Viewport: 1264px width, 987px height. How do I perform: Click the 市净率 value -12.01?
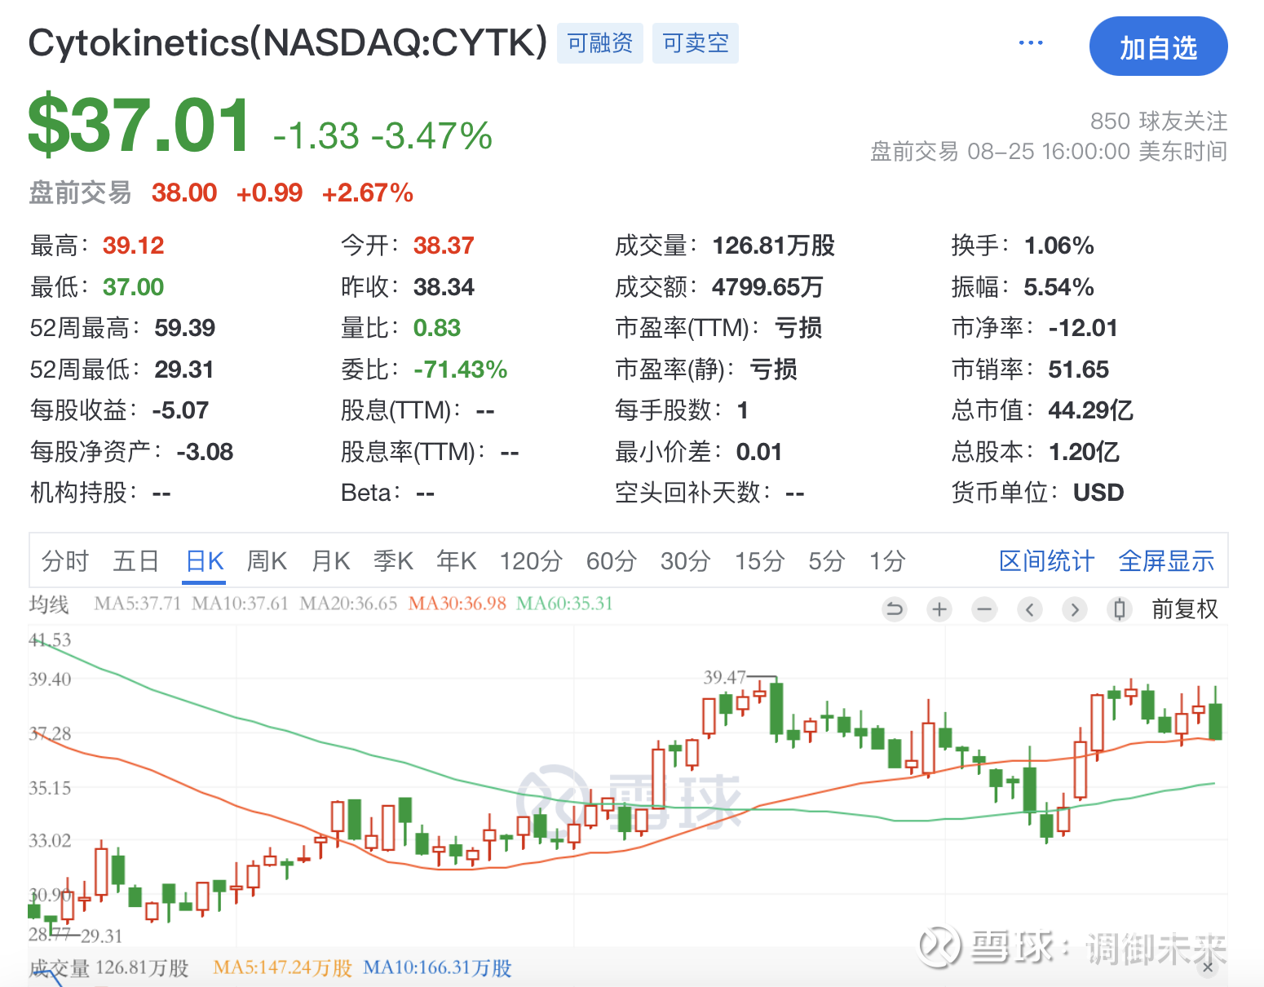click(x=1083, y=328)
